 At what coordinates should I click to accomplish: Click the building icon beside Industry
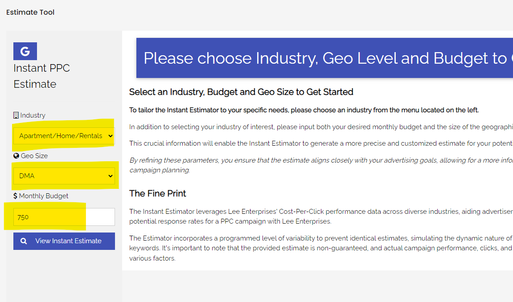(16, 115)
